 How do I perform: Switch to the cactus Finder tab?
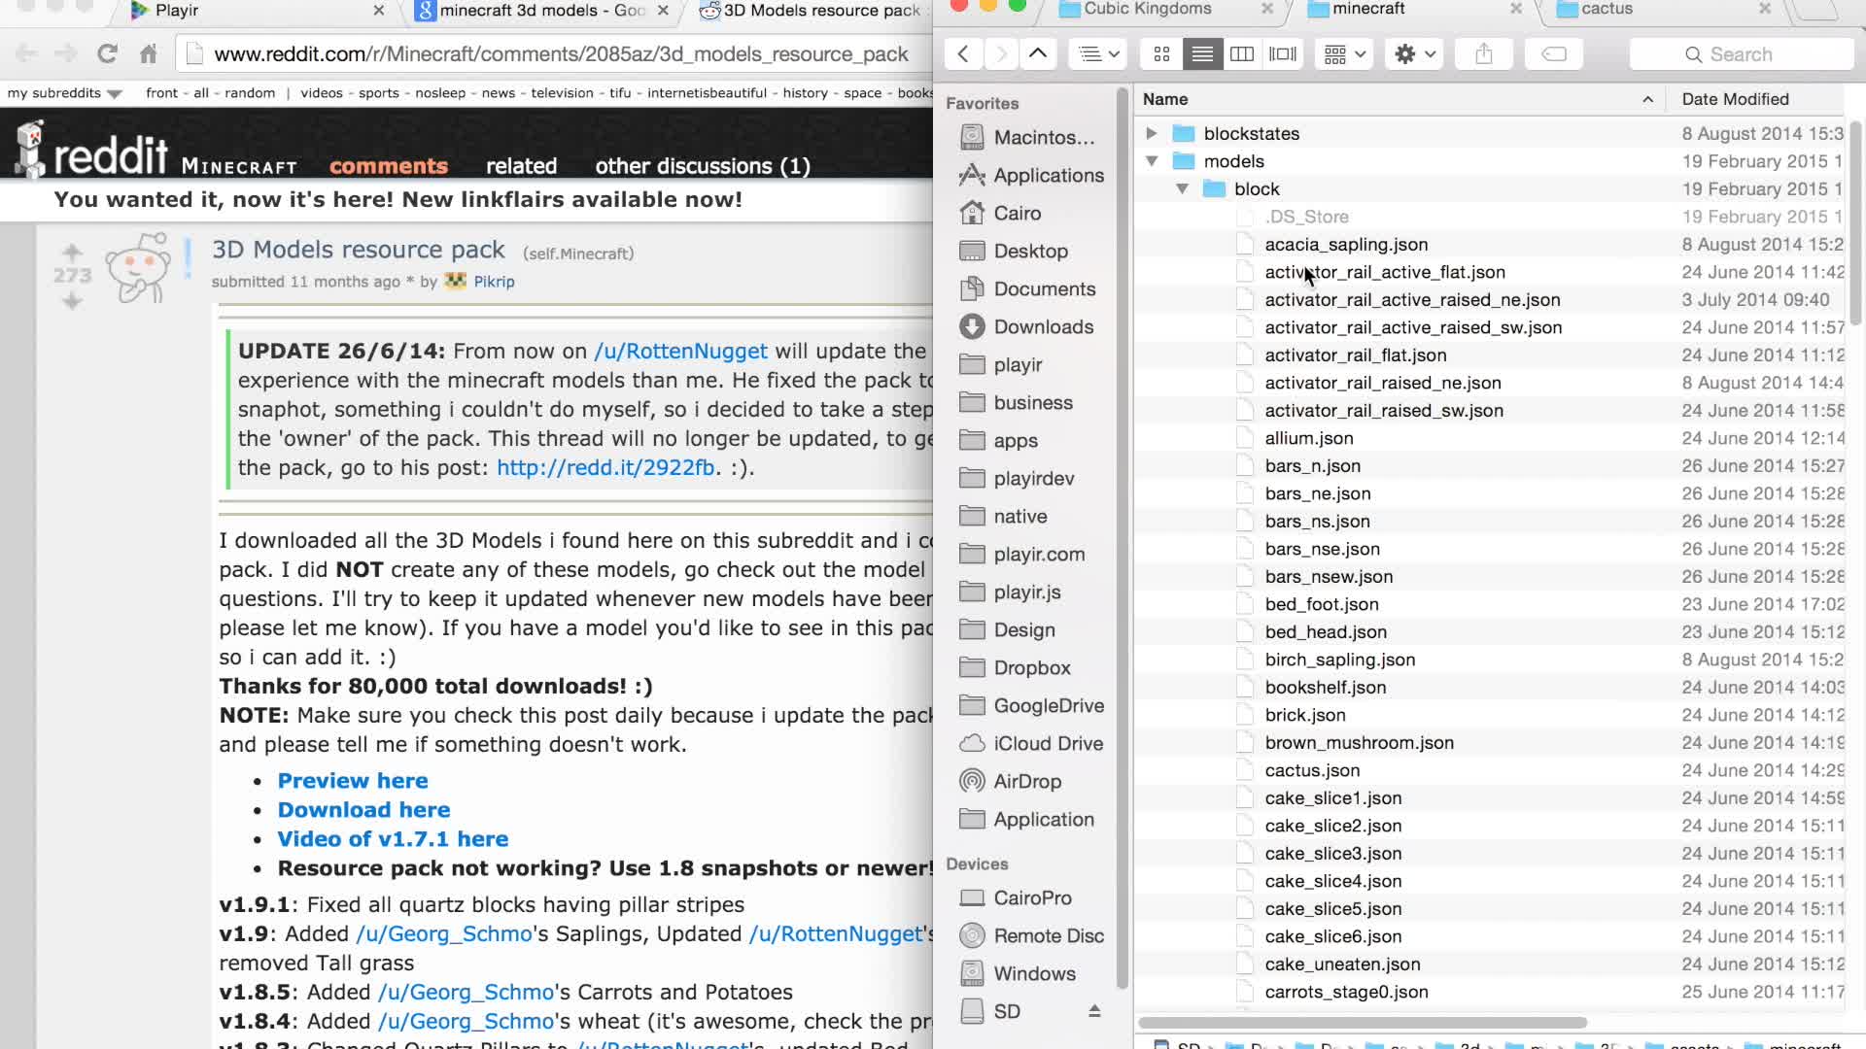[1607, 10]
